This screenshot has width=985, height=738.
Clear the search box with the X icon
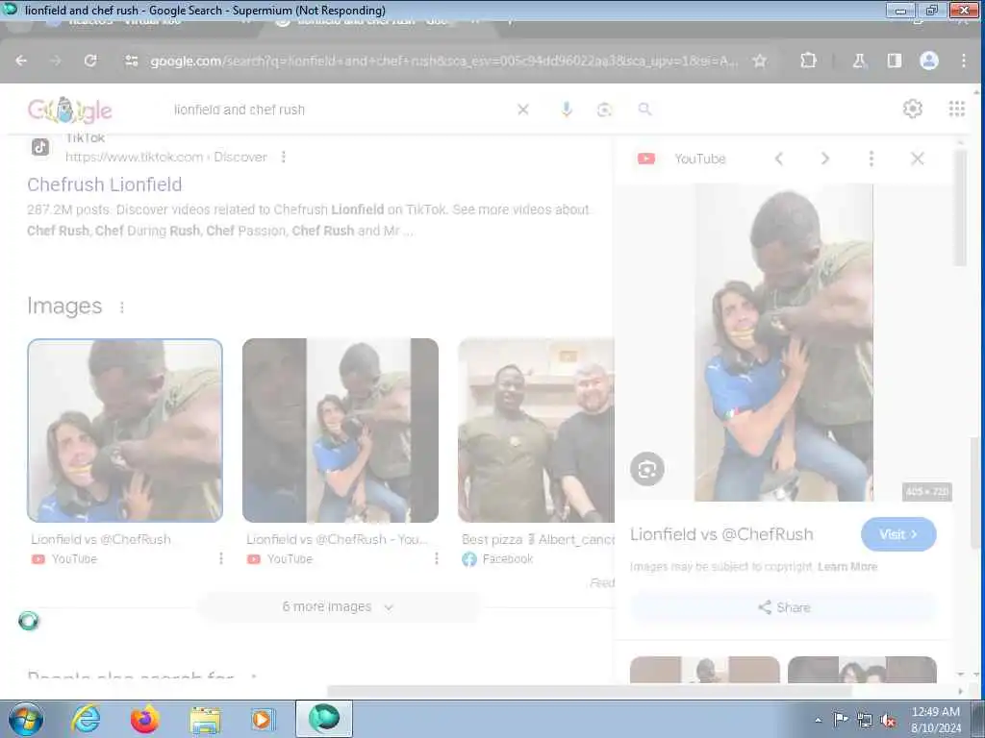click(522, 110)
